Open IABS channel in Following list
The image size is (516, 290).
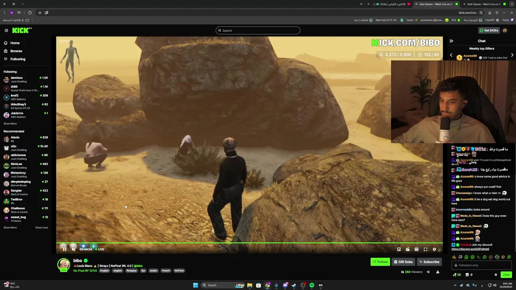pos(26,88)
